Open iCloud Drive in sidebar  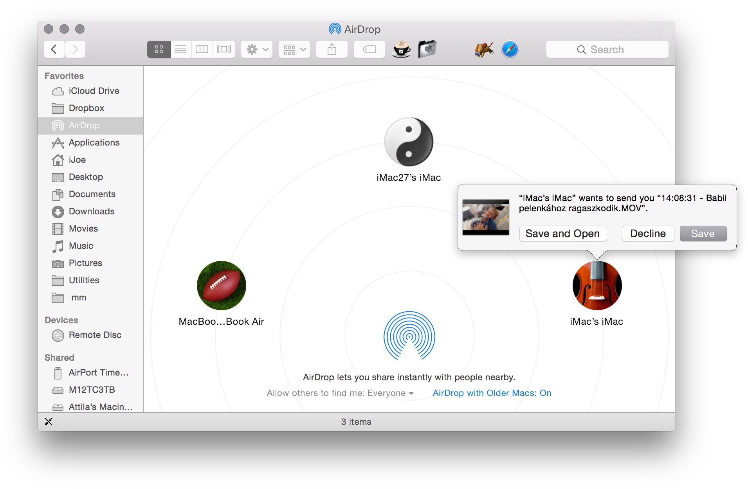click(90, 91)
